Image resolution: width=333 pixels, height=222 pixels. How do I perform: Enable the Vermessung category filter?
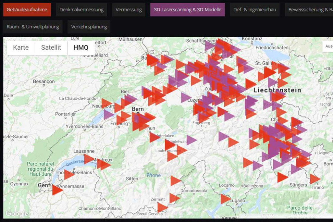pyautogui.click(x=129, y=9)
